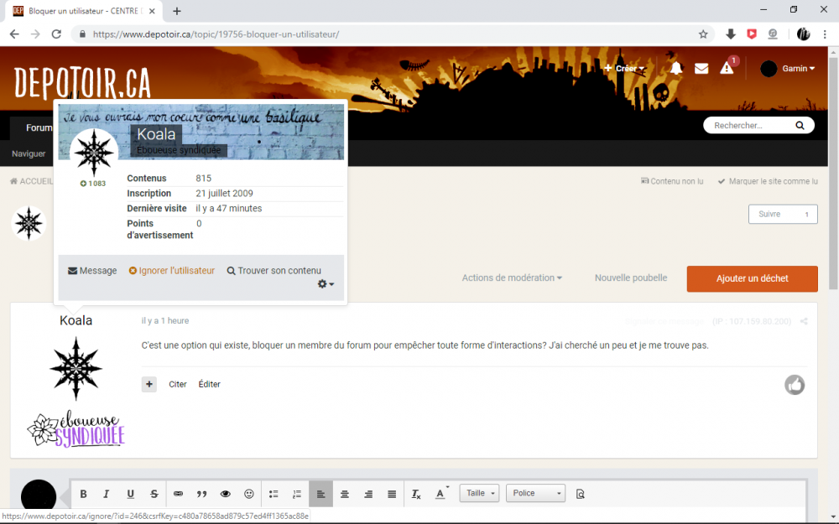Screen dimensions: 839x524
Task: Insert a spoiler with the eye icon
Action: click(x=225, y=494)
